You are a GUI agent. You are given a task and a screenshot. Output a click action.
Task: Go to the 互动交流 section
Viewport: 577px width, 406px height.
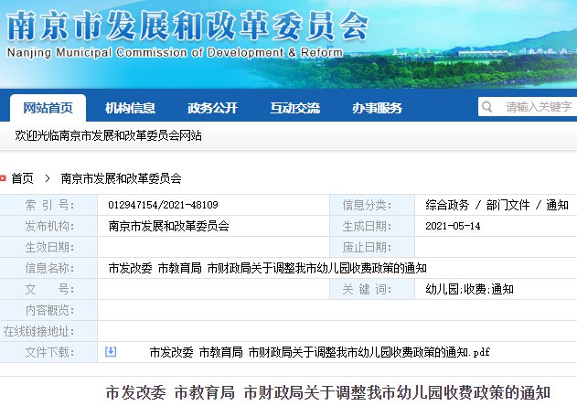(294, 108)
